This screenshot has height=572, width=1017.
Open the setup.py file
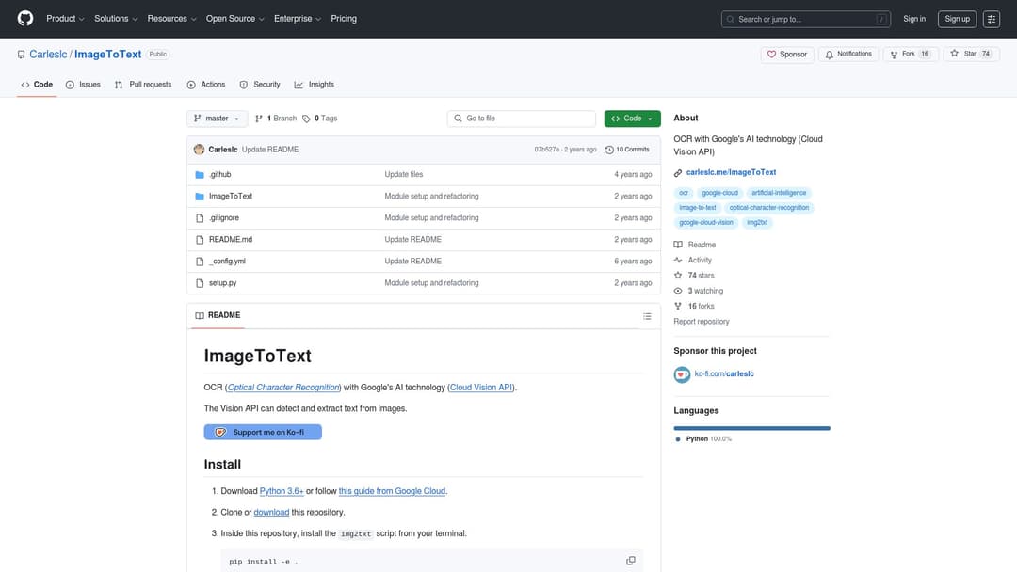(x=222, y=283)
